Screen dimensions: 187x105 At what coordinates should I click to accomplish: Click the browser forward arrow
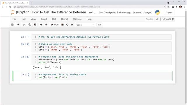pos(6,7)
